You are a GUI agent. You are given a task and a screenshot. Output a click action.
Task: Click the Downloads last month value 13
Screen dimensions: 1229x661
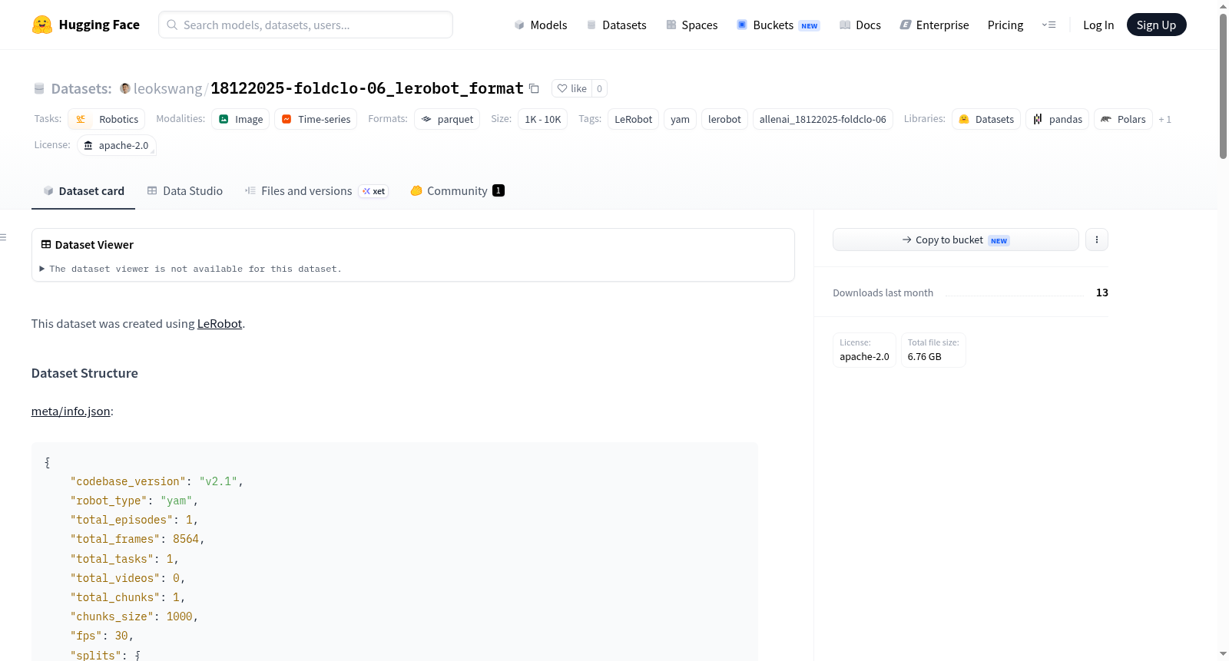tap(1102, 292)
